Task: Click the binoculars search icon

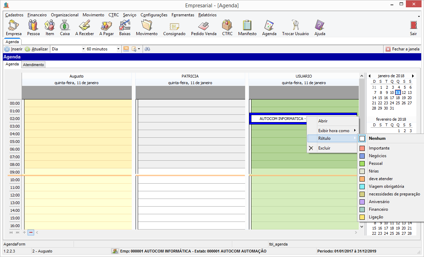Action: coord(147,49)
